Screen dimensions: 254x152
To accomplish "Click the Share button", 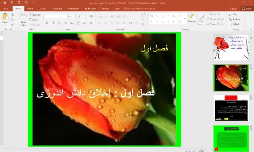I will (247, 9).
